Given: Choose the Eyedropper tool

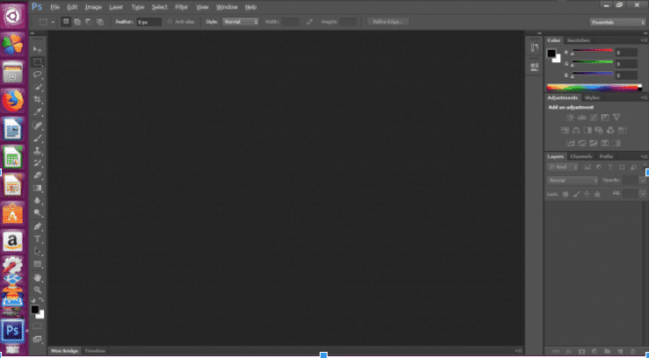Looking at the screenshot, I should tap(38, 112).
